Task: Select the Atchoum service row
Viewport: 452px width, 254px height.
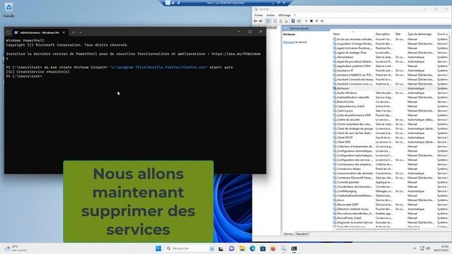Action: pos(391,88)
